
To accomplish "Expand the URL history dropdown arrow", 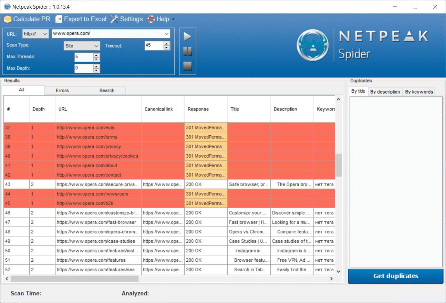I will 166,34.
